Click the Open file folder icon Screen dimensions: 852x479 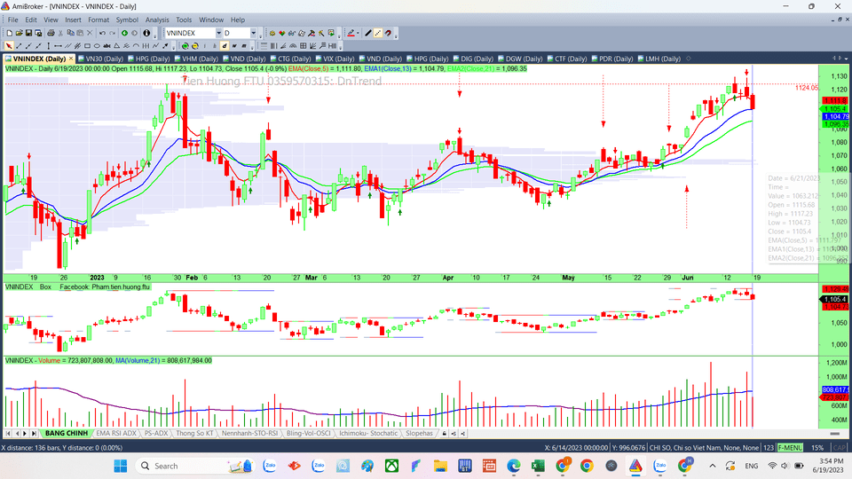tap(20, 33)
